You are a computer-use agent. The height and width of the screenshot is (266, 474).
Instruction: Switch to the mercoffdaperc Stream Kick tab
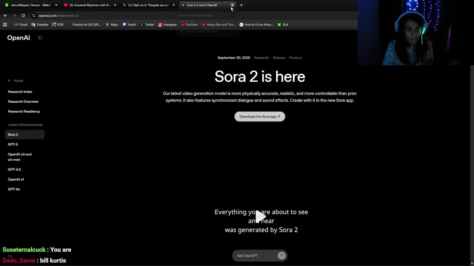[x=31, y=5]
